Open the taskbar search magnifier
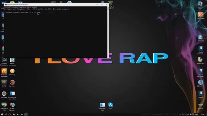Screen dimensions: 207x116 click(x=6, y=114)
